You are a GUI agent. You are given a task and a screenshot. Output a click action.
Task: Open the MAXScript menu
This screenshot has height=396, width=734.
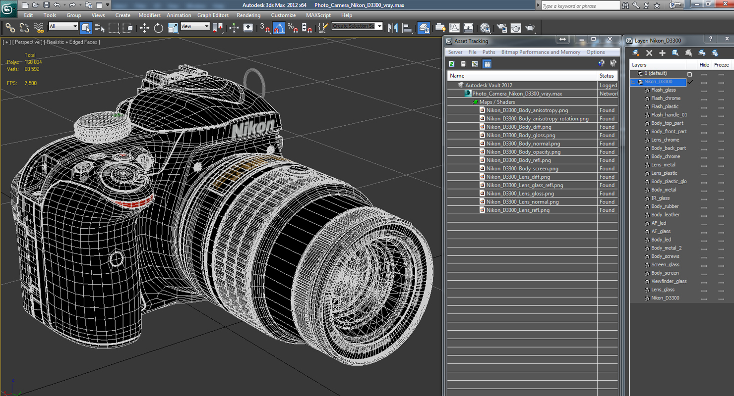click(318, 15)
